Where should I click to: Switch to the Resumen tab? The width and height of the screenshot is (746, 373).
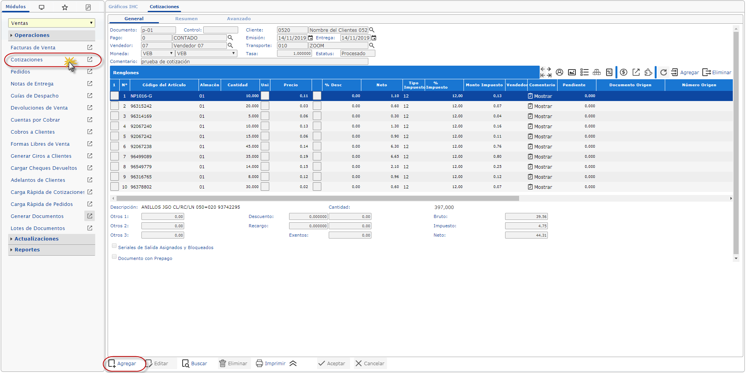pyautogui.click(x=186, y=19)
